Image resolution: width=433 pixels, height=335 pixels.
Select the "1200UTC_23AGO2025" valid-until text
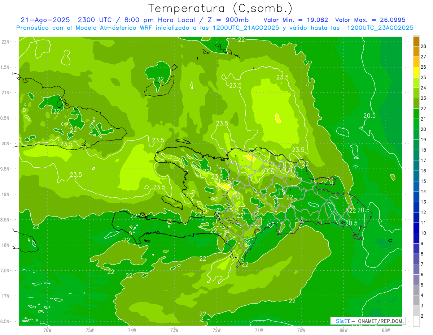click(x=380, y=28)
